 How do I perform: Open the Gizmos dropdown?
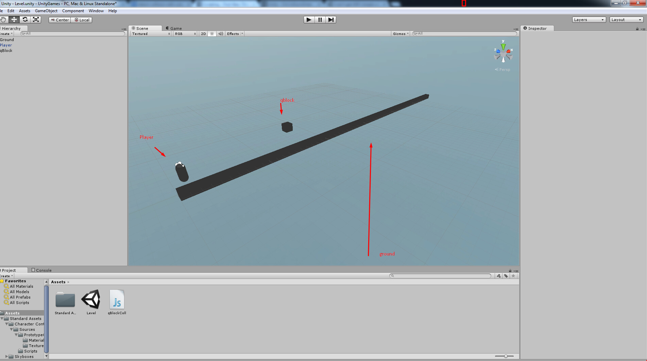(401, 34)
